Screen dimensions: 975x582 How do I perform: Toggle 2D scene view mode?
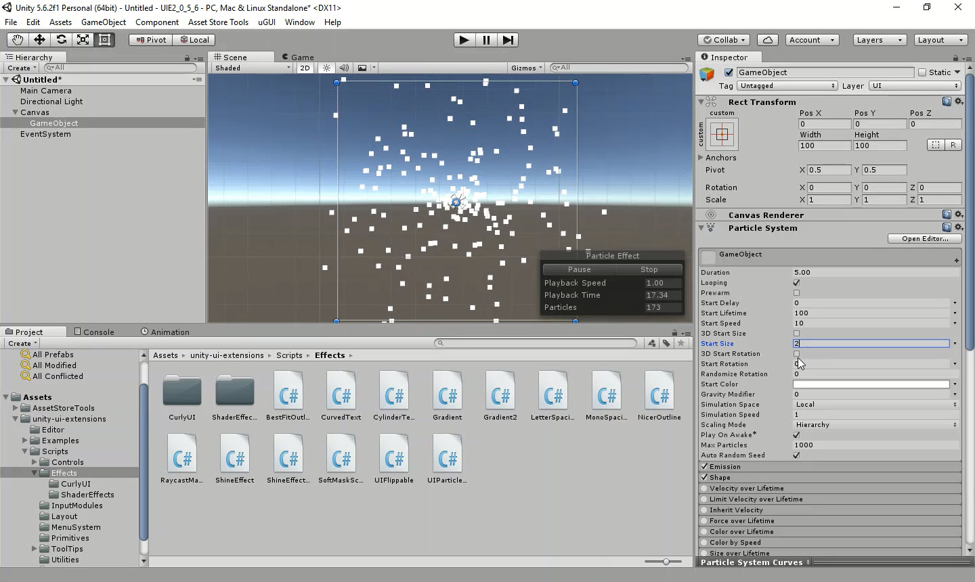click(305, 68)
